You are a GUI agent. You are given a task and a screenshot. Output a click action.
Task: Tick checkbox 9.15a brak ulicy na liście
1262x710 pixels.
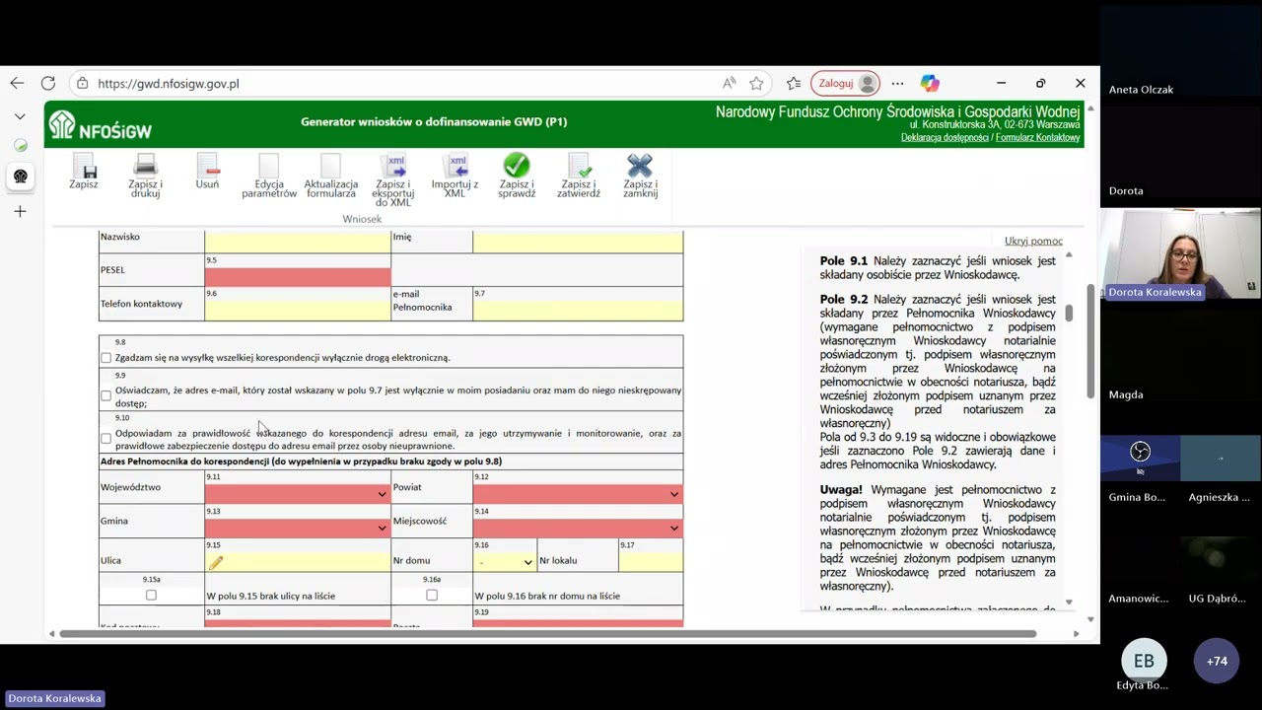[x=151, y=596]
